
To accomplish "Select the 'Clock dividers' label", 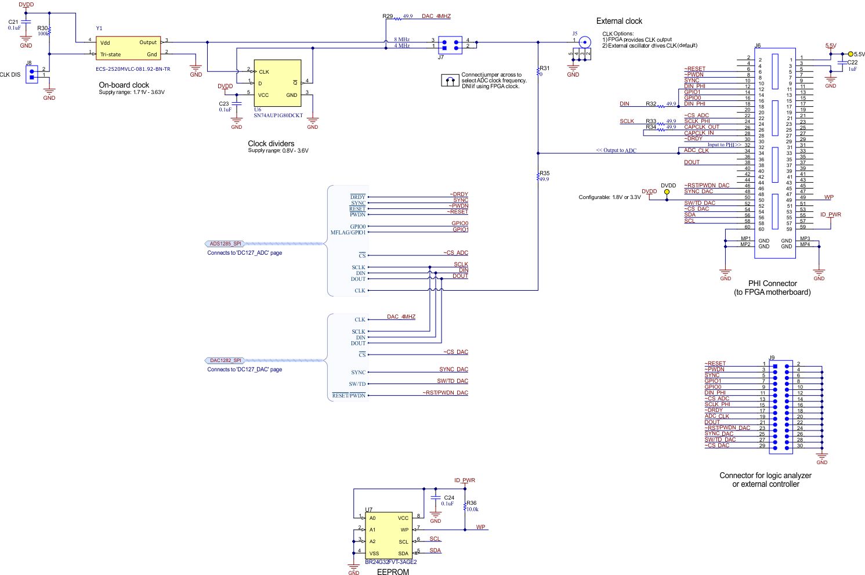I will 271,143.
